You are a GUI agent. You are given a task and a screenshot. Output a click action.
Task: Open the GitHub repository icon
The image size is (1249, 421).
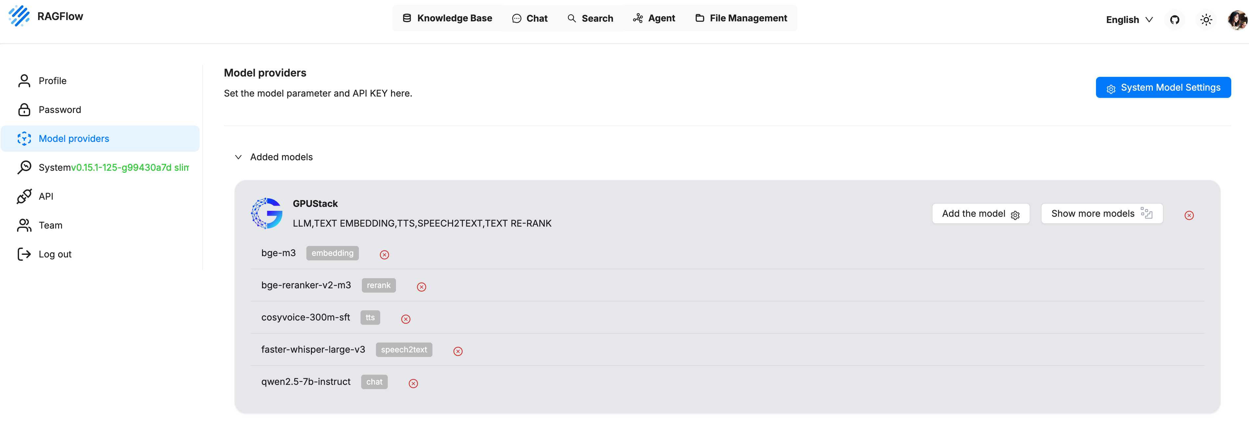(x=1174, y=20)
